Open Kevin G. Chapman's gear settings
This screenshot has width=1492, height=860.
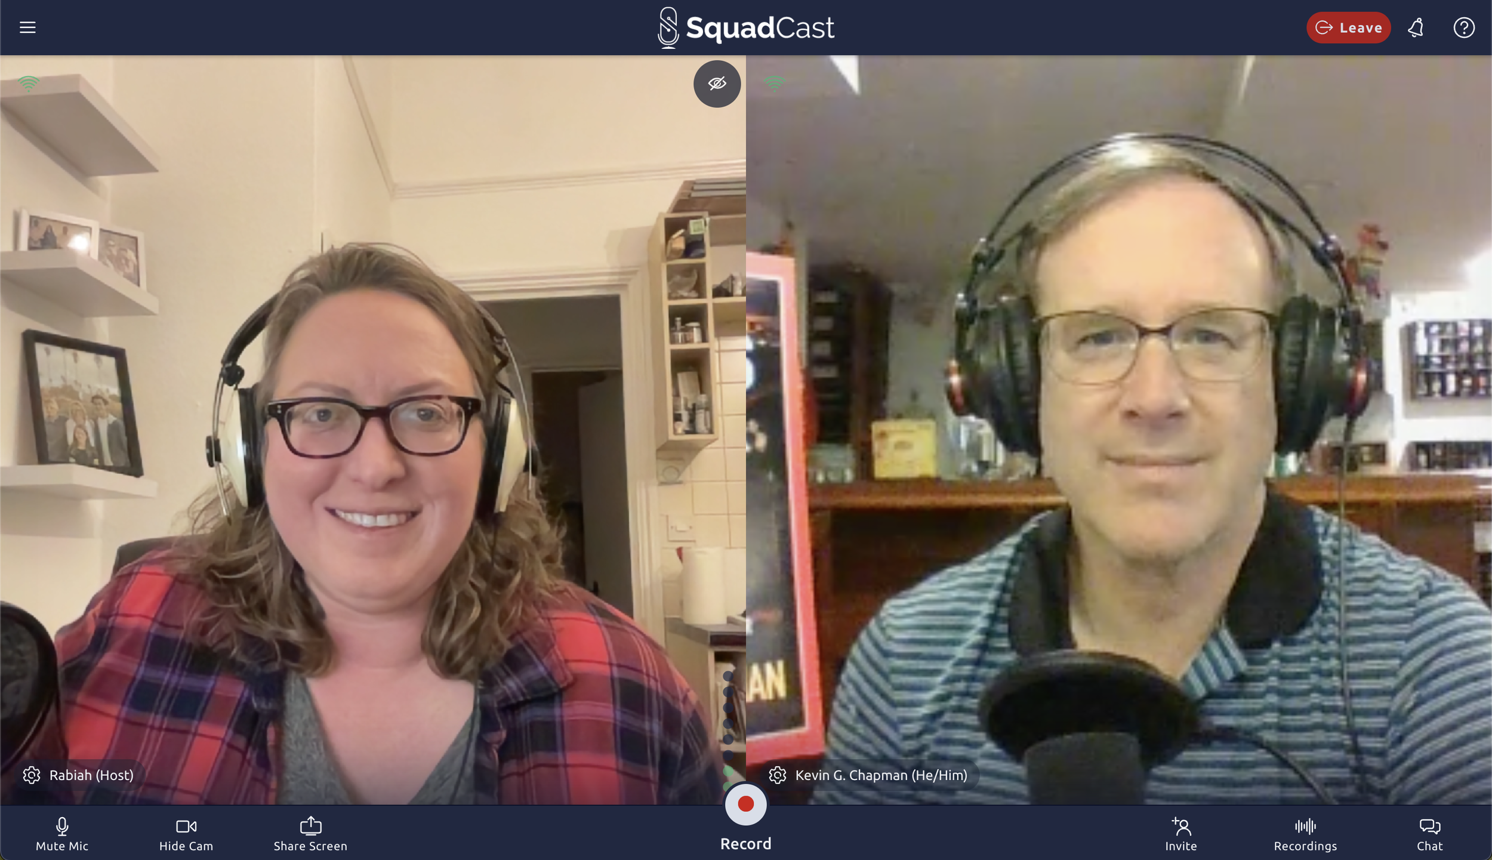click(777, 775)
